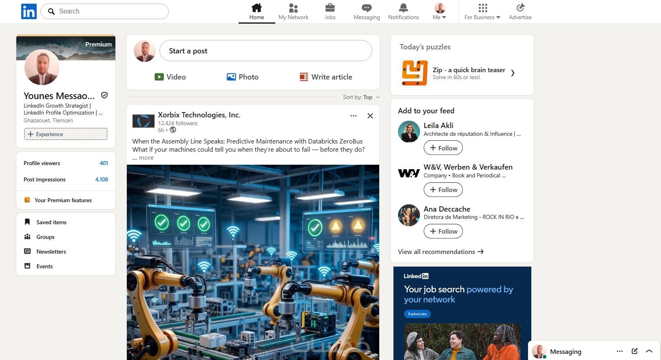Expand the For Business dropdown
This screenshot has height=360, width=661.
(482, 17)
